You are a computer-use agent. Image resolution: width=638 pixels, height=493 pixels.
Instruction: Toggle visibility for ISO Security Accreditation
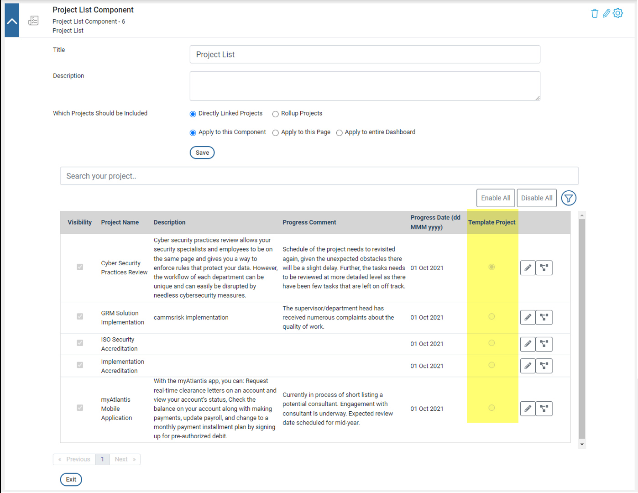pos(80,343)
